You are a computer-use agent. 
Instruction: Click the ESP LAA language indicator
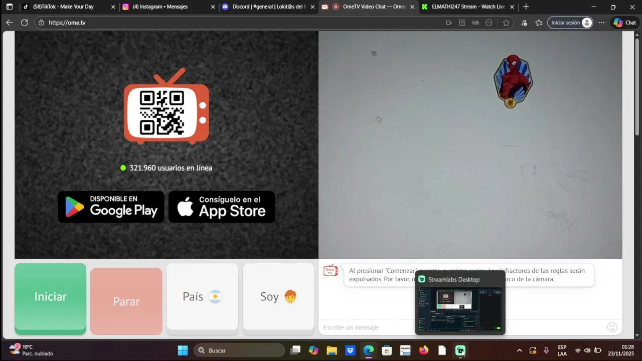tap(562, 350)
